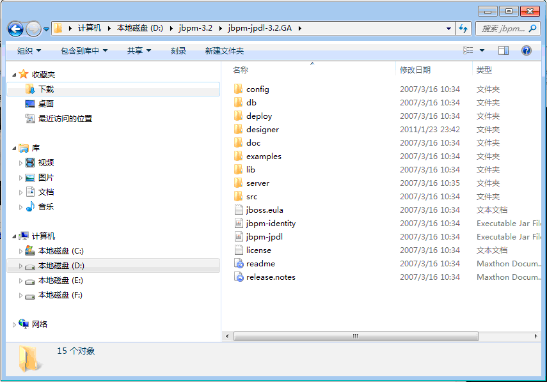Viewport: 547px width, 382px height.
Task: Click the 2011/1/23 23:42 date of designer
Action: pos(430,130)
